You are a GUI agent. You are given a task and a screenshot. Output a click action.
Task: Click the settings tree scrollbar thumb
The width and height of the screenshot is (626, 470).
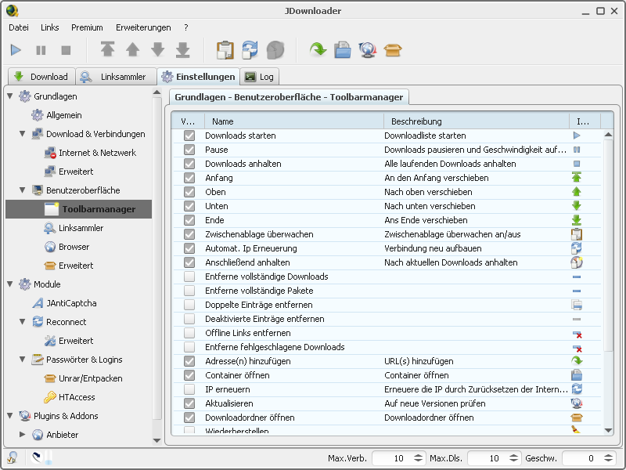coord(157,258)
